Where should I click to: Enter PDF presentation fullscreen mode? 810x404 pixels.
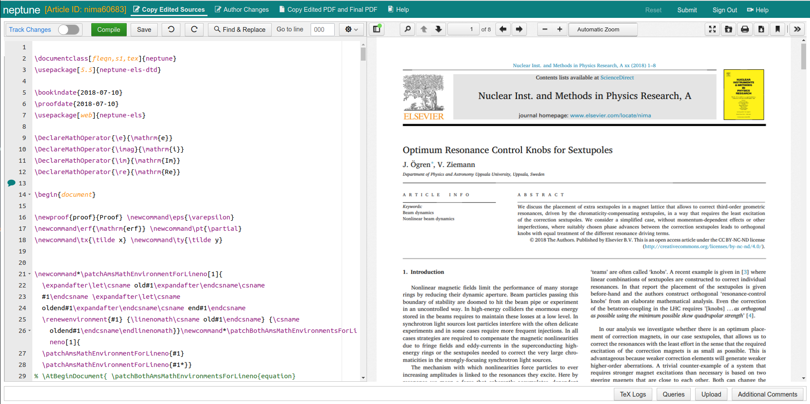point(712,29)
